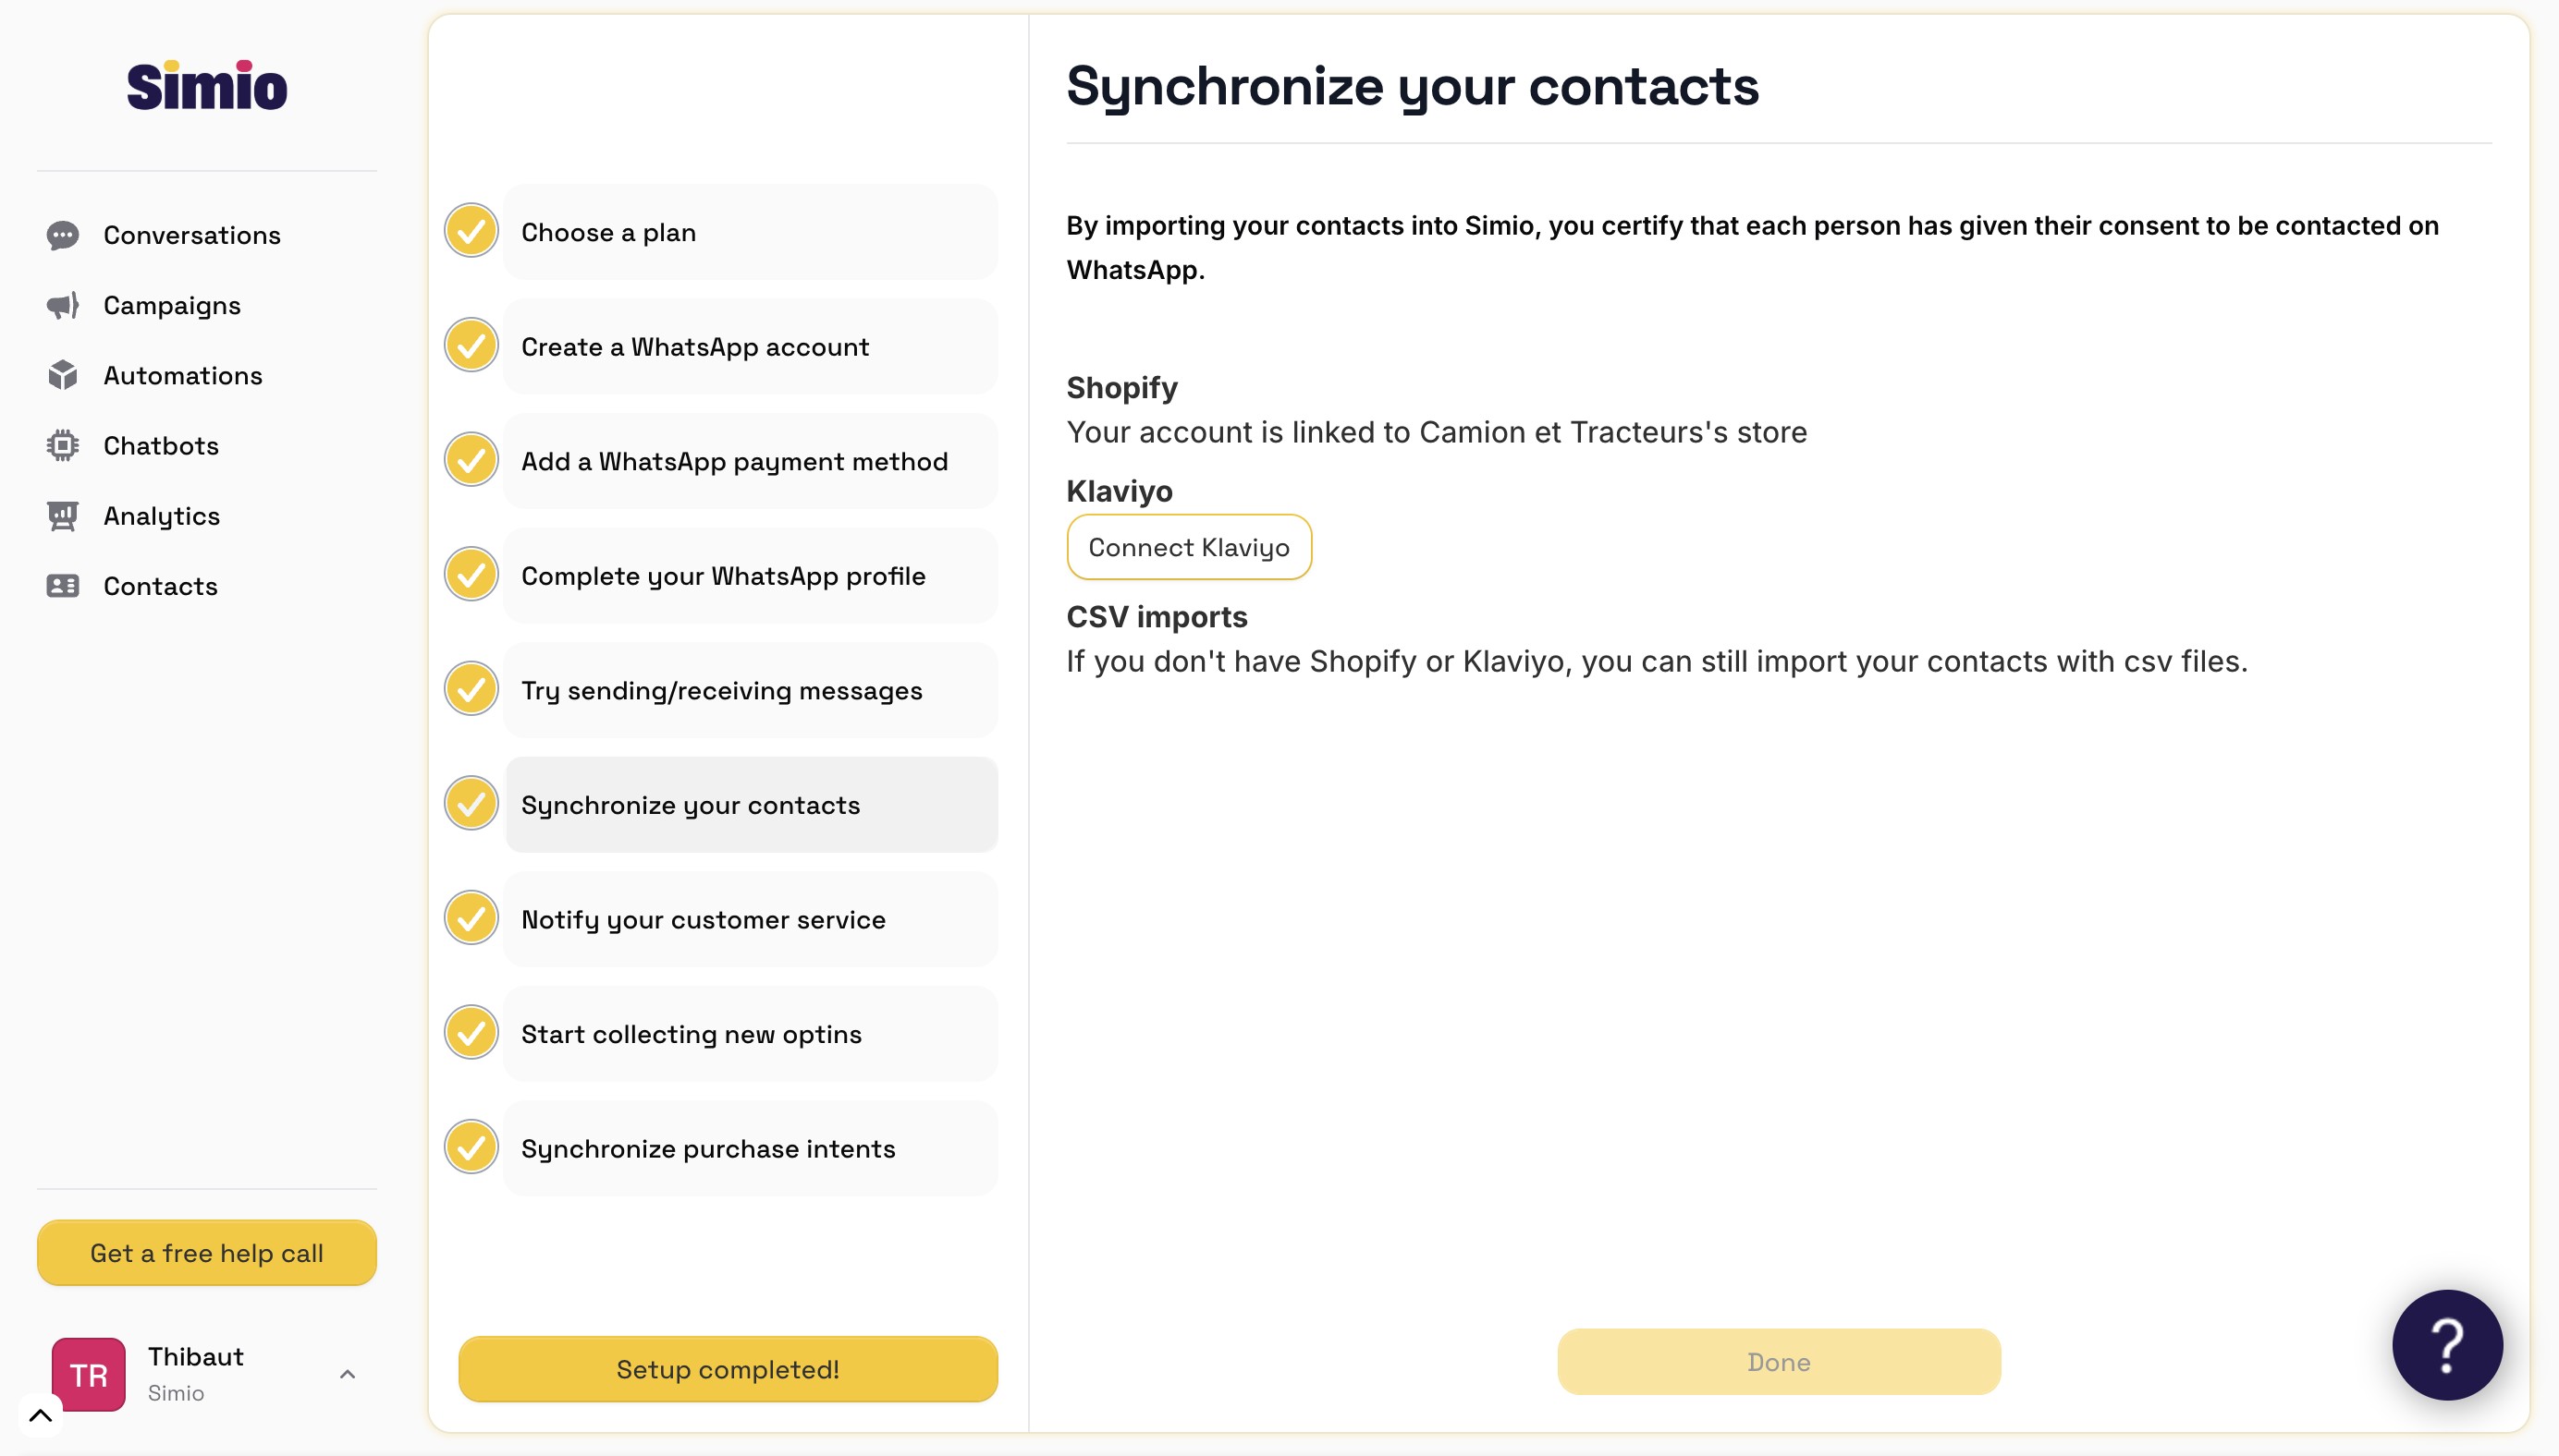
Task: Click the Automations cube icon
Action: tap(62, 375)
